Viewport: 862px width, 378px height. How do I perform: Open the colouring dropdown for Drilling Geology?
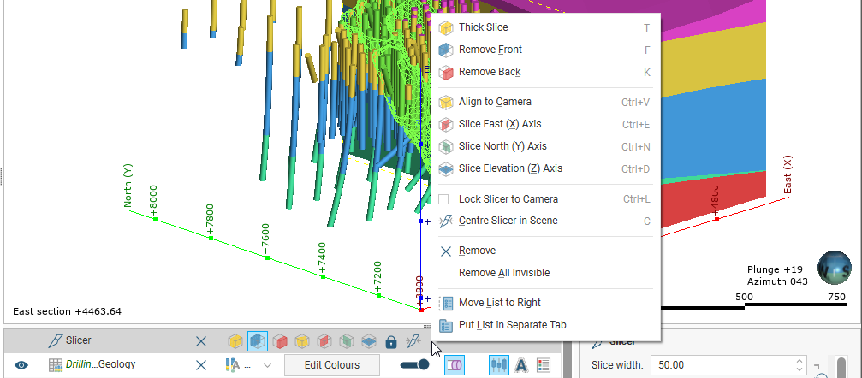point(267,365)
